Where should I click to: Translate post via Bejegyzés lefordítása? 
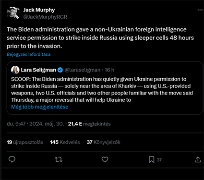point(29,54)
